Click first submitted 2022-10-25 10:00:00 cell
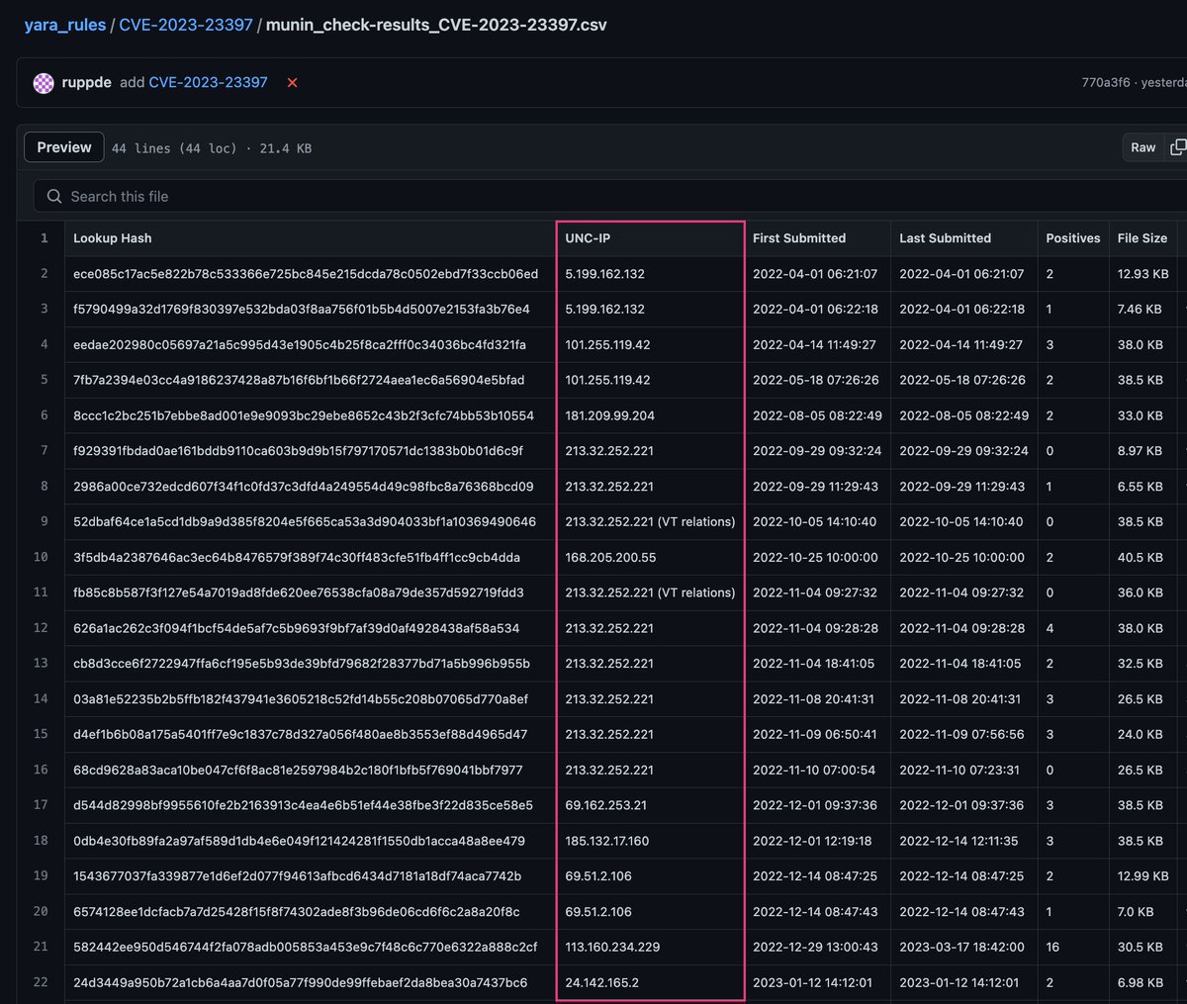The height and width of the screenshot is (1004, 1187). [815, 557]
